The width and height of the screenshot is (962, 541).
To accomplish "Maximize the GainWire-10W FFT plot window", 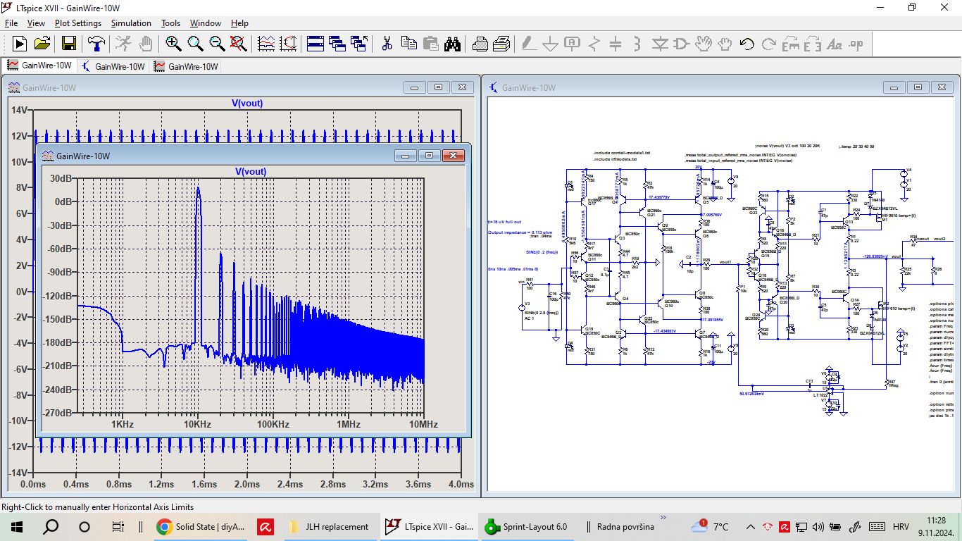I will 429,156.
